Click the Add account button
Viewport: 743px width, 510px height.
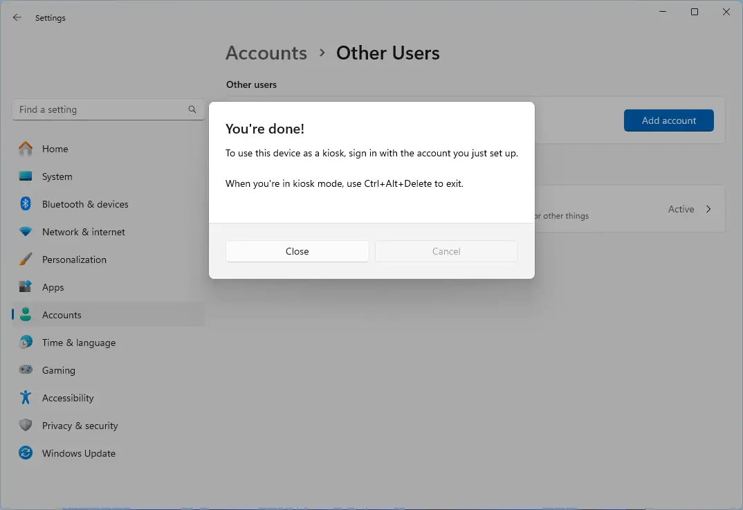tap(668, 120)
